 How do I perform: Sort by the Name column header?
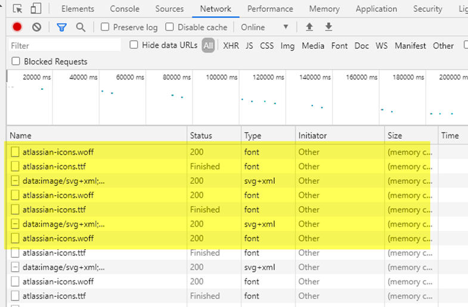(97, 136)
